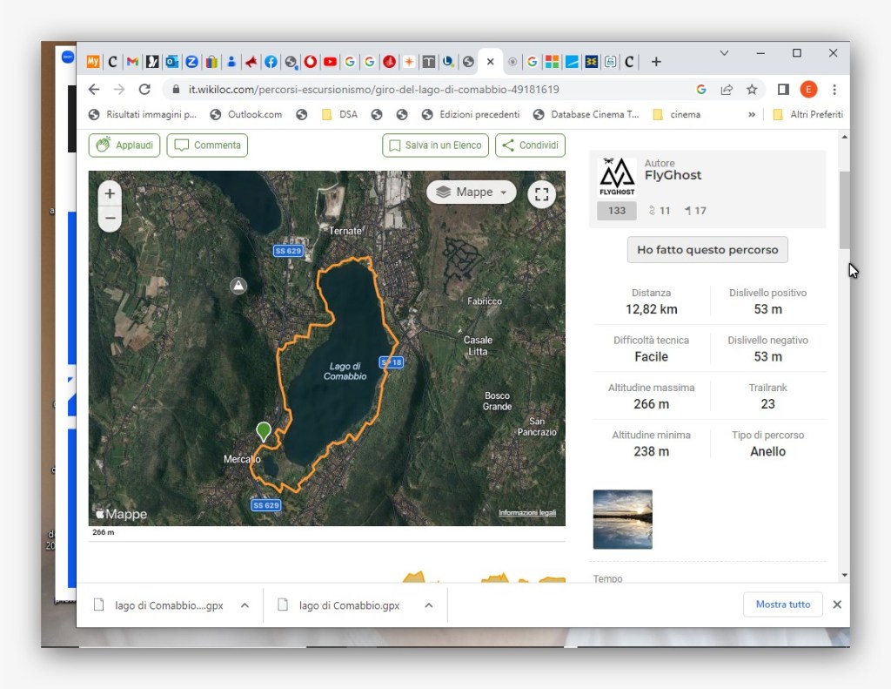The image size is (891, 689).
Task: Open the Mappe layer dropdown
Action: point(472,193)
